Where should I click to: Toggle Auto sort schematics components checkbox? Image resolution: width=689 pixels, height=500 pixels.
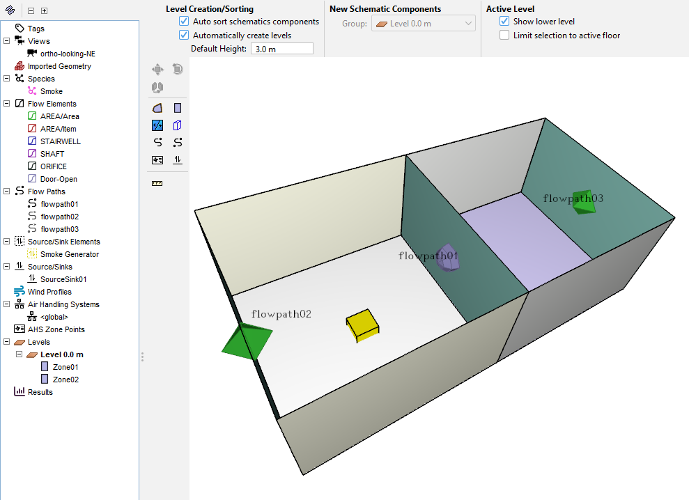[184, 22]
